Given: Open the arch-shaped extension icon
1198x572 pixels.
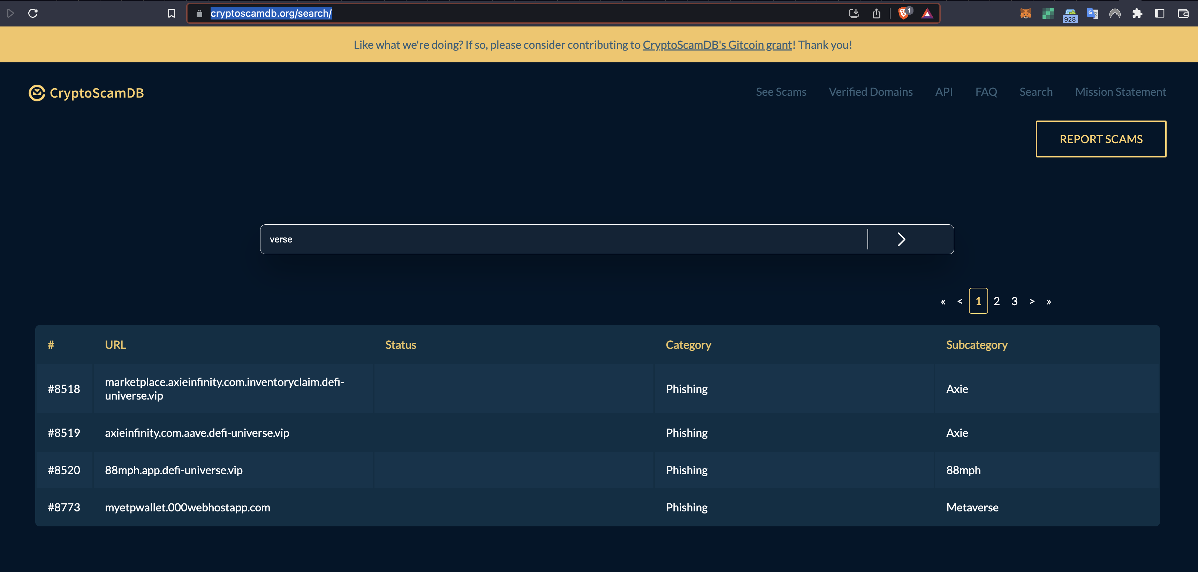Looking at the screenshot, I should click(1115, 14).
